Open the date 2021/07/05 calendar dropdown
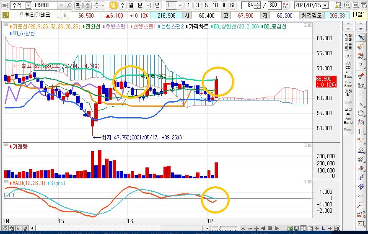Screen dimensions: 368x234 325,5
